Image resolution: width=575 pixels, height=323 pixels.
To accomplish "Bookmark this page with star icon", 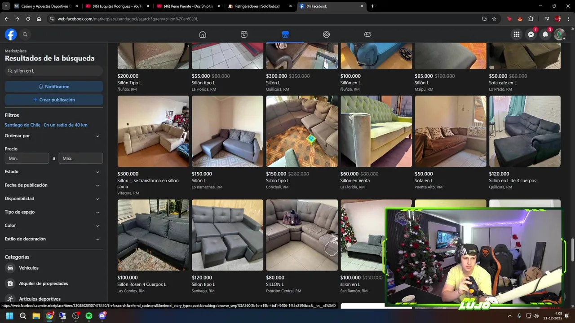I will pos(494,19).
